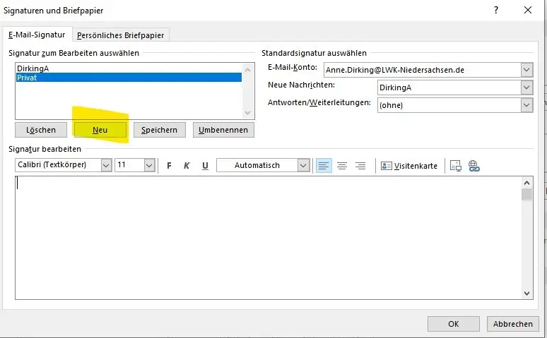Toggle italic (K) formatting

pos(187,166)
